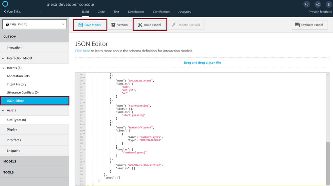
Task: Click the "not yet" sample text
Action: coord(128,90)
